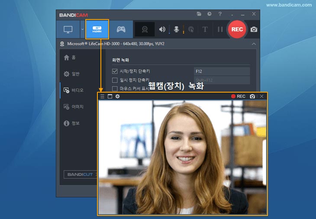Viewport: 316px width, 219px height.
Task: Open settings gear in webcam window
Action: click(117, 97)
